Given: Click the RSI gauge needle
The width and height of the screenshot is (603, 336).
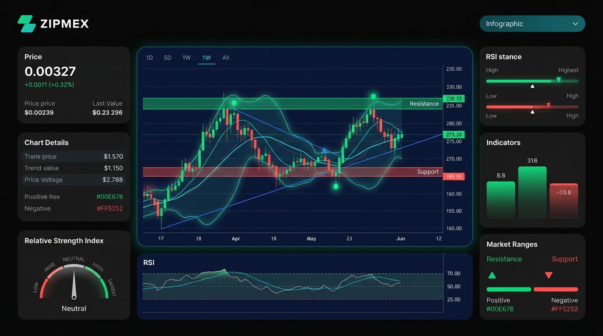Looking at the screenshot, I should pos(74,285).
